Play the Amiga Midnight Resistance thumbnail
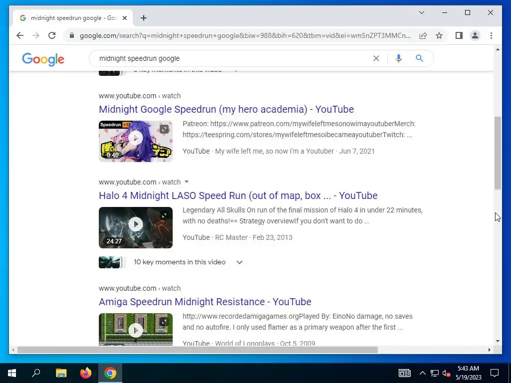 coord(136,330)
